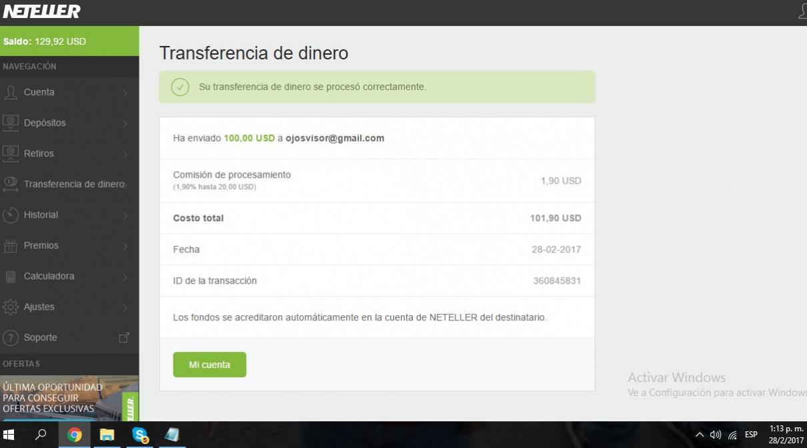Click the total value 101,90 USD
Screen dimensions: 807x448
coord(556,218)
